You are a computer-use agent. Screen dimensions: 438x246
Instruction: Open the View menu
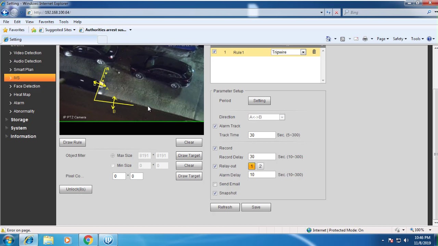coord(29,22)
